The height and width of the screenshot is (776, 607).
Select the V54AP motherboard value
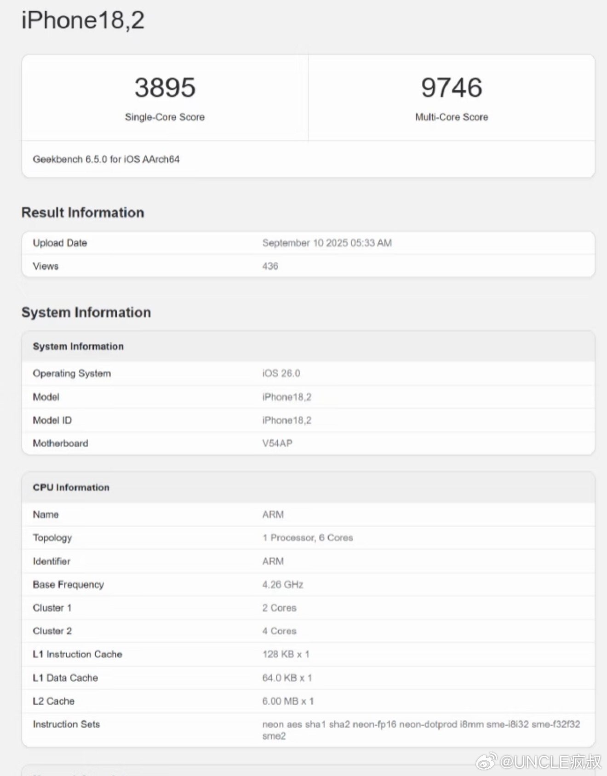coord(277,443)
